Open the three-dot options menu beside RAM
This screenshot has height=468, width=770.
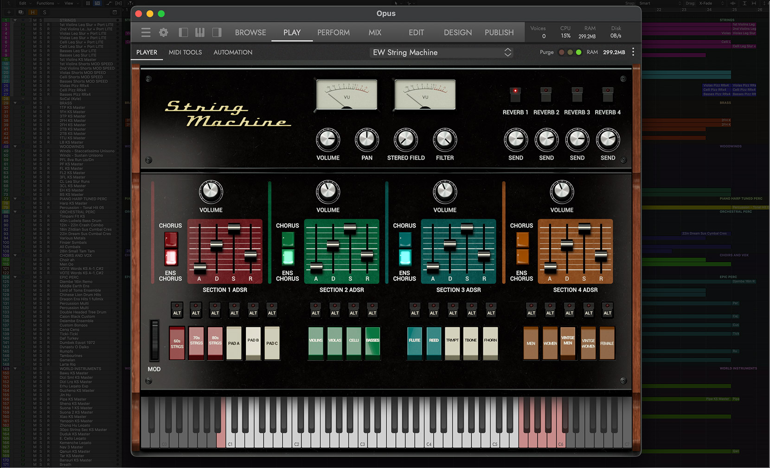633,52
